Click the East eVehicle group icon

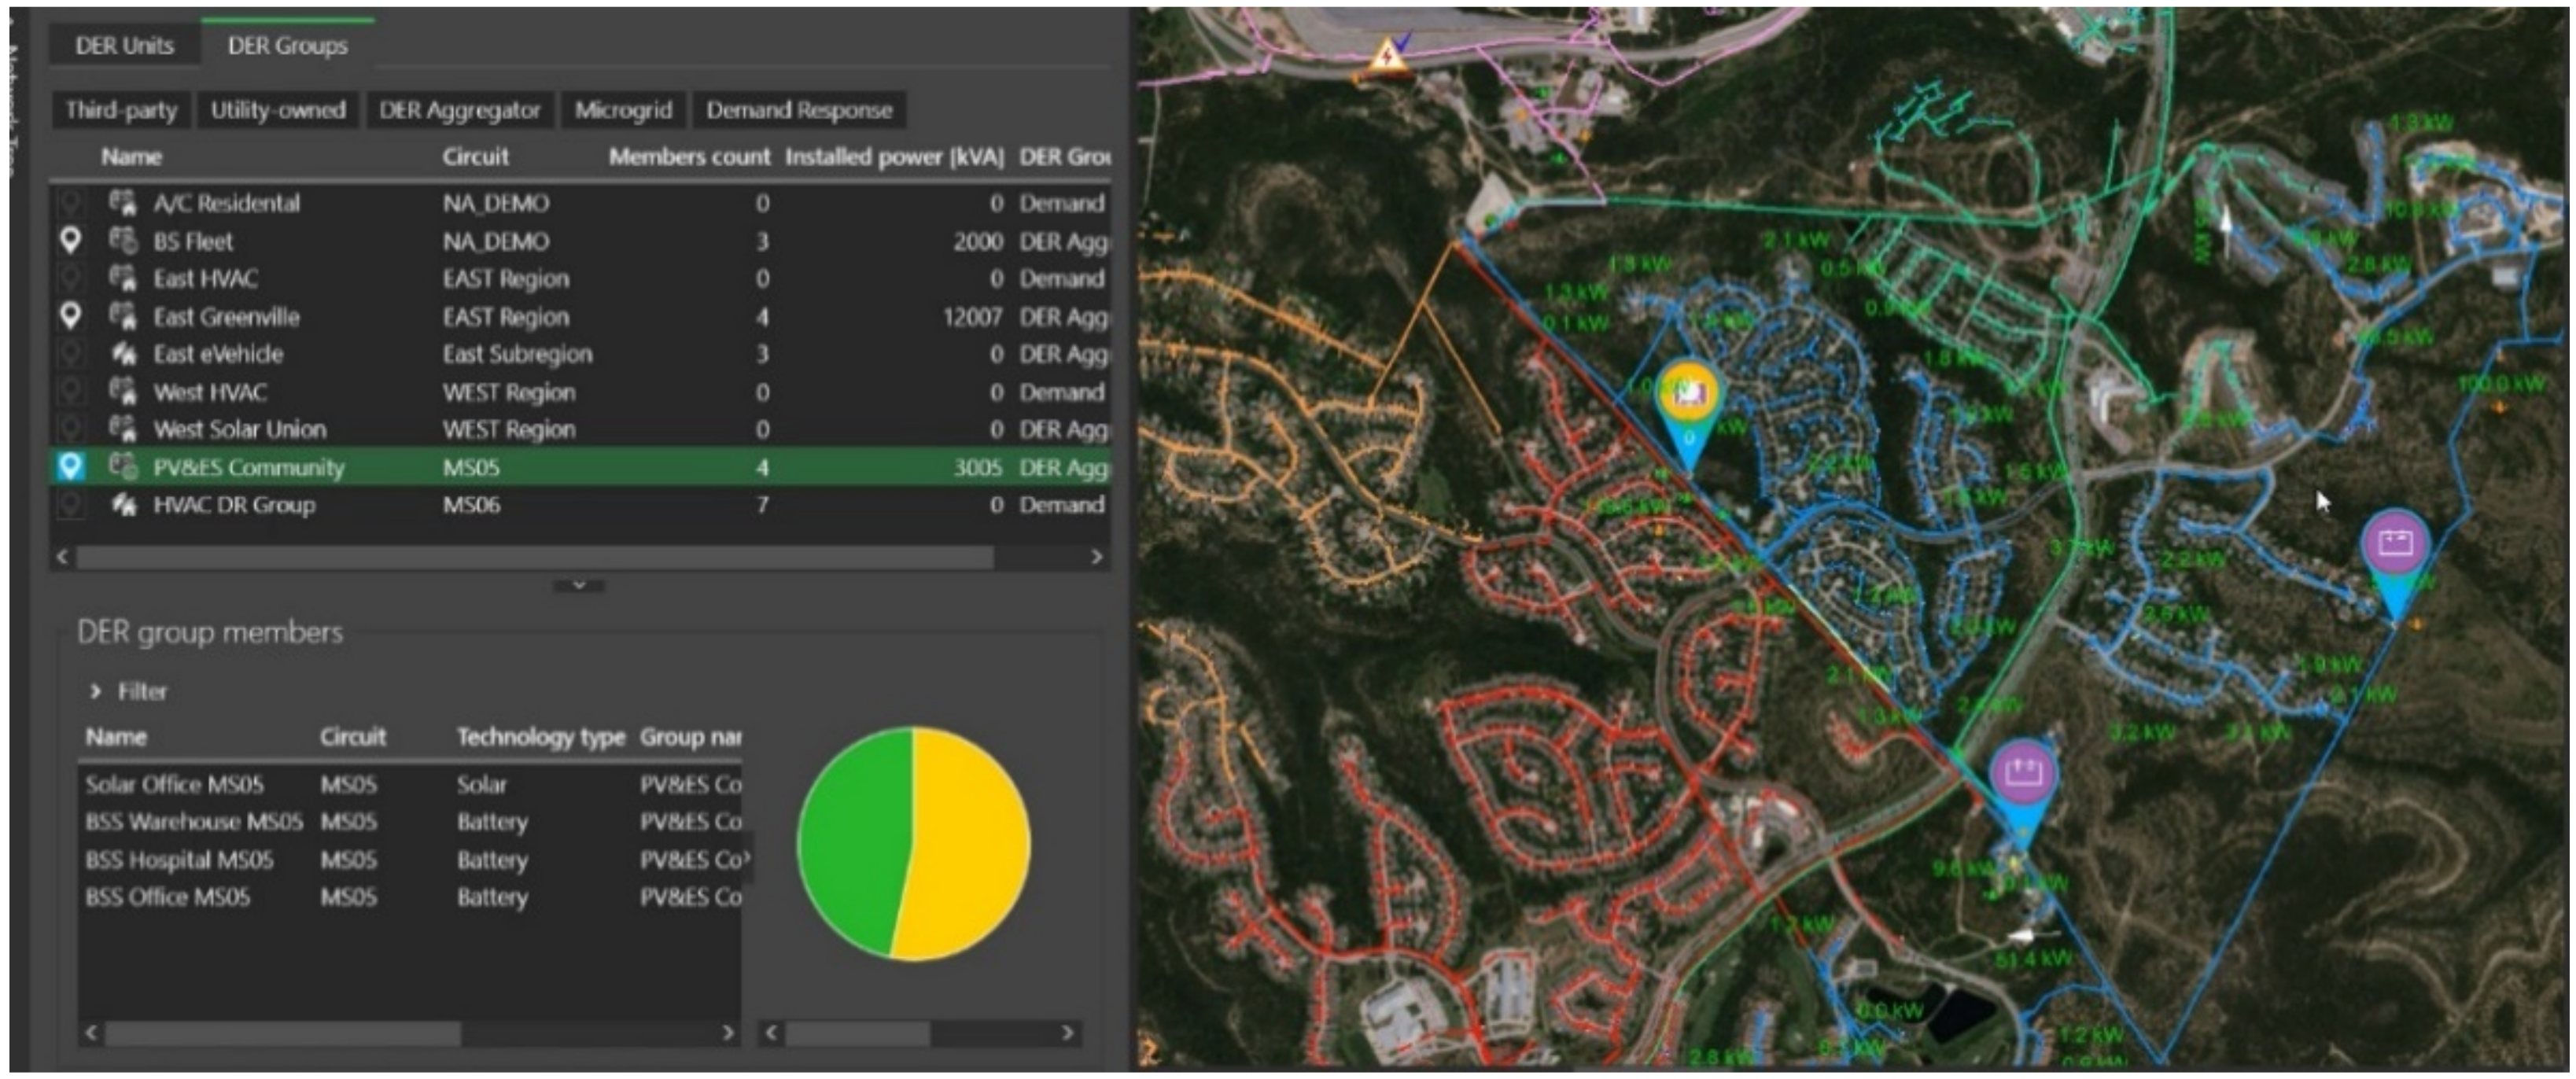point(123,354)
